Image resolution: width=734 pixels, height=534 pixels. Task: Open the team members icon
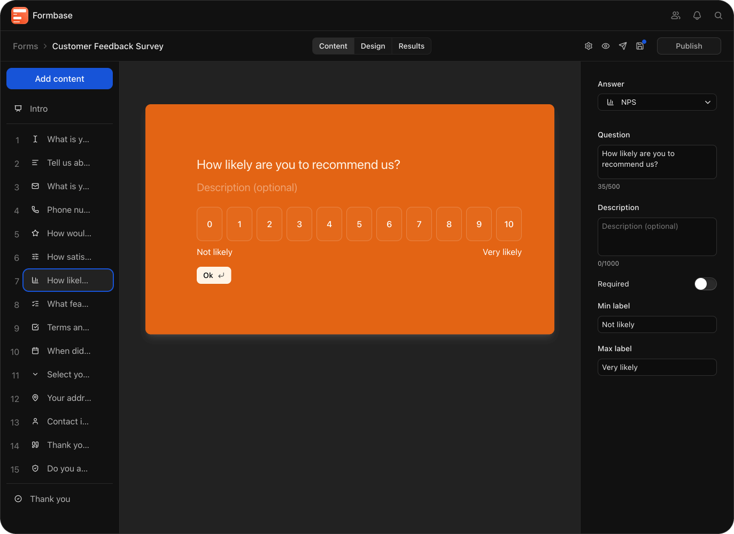[x=676, y=16]
